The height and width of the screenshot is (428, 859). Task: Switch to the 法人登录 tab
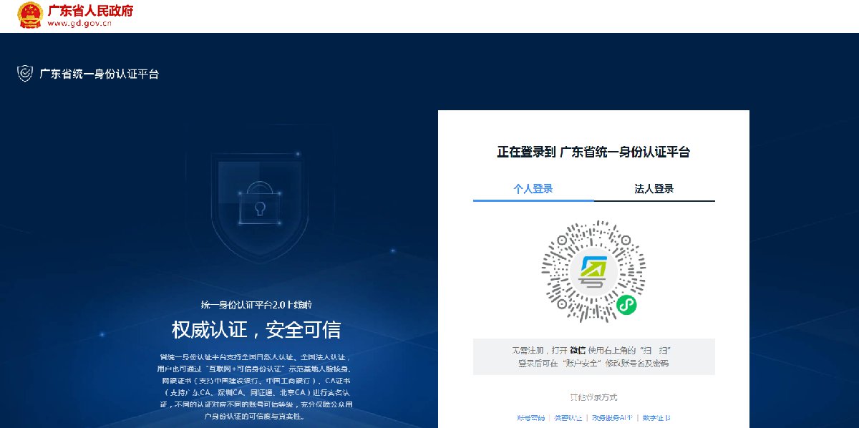pyautogui.click(x=654, y=189)
